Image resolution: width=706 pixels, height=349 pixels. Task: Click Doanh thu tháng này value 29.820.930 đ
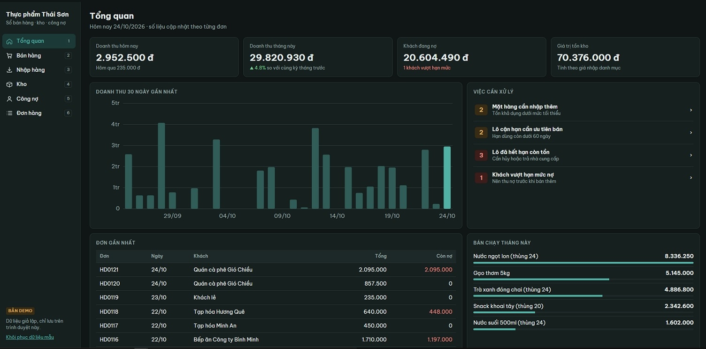(282, 58)
